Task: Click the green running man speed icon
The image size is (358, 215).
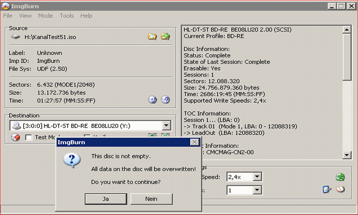Action: pyautogui.click(x=340, y=177)
